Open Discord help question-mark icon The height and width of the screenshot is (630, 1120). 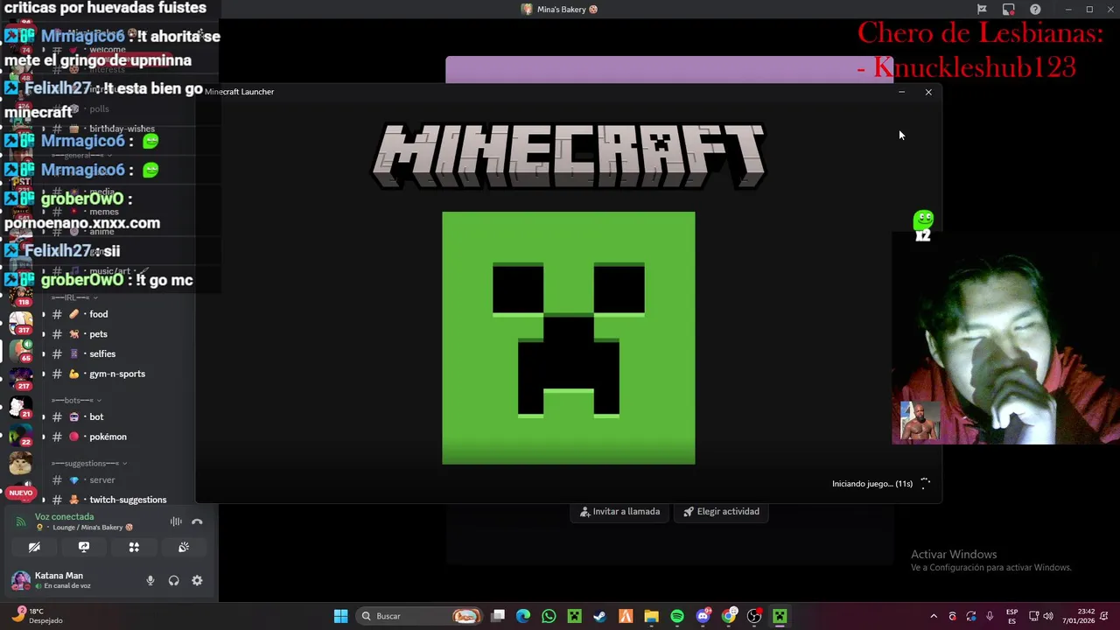click(1035, 10)
